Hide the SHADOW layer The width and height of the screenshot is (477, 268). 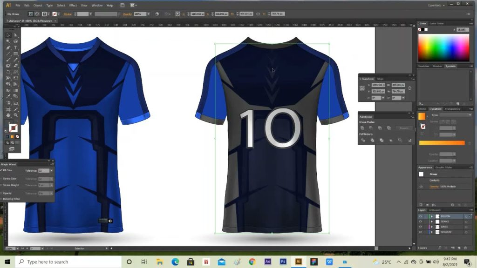tap(421, 232)
